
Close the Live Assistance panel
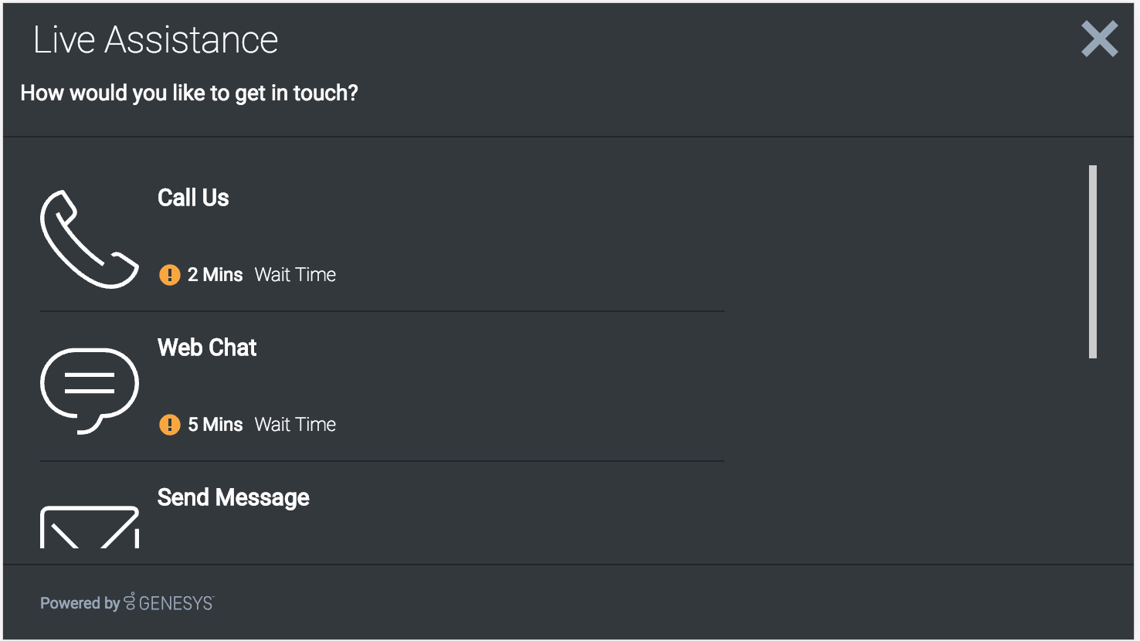point(1100,39)
